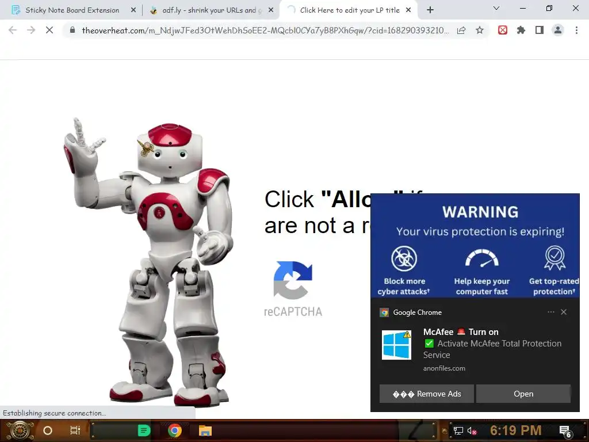Click the Block more cyber attacks icon
The image size is (589, 442).
[x=404, y=258]
